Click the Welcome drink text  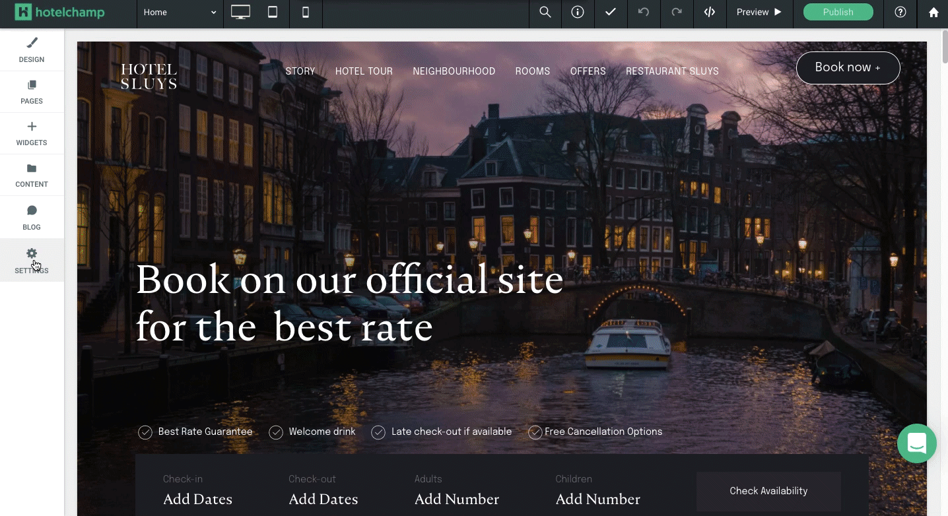(322, 432)
